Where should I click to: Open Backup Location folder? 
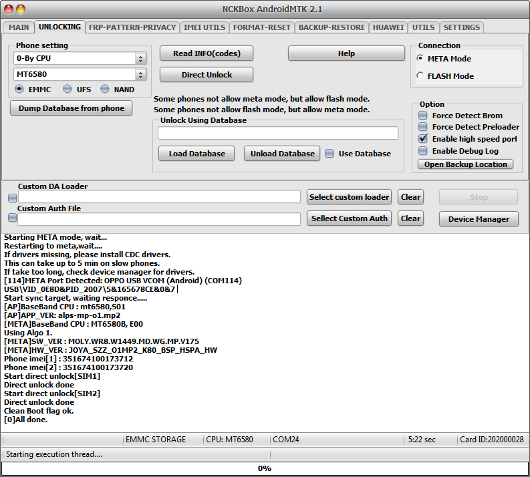coord(466,164)
